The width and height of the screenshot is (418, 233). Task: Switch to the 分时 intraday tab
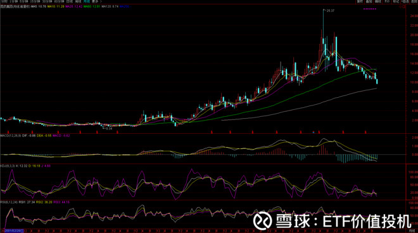pos(4,1)
